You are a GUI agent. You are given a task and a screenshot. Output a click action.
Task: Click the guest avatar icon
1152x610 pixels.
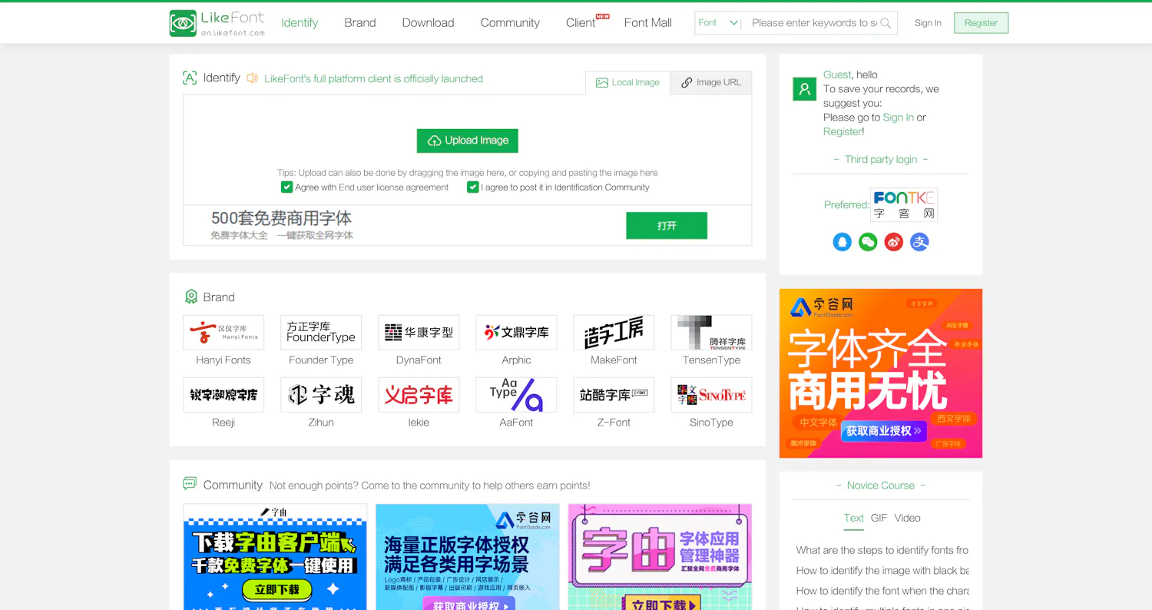click(x=804, y=89)
